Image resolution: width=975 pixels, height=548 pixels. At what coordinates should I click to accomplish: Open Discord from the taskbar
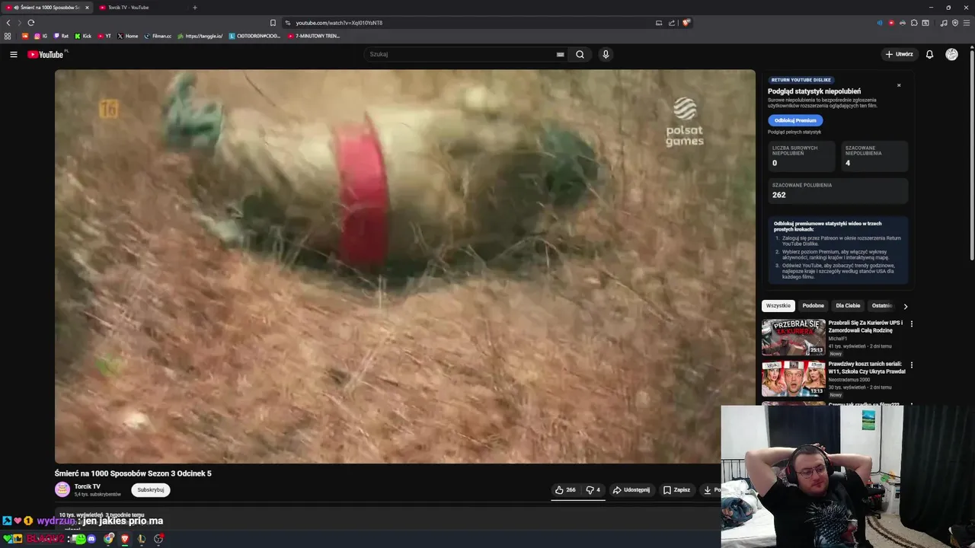pyautogui.click(x=91, y=539)
